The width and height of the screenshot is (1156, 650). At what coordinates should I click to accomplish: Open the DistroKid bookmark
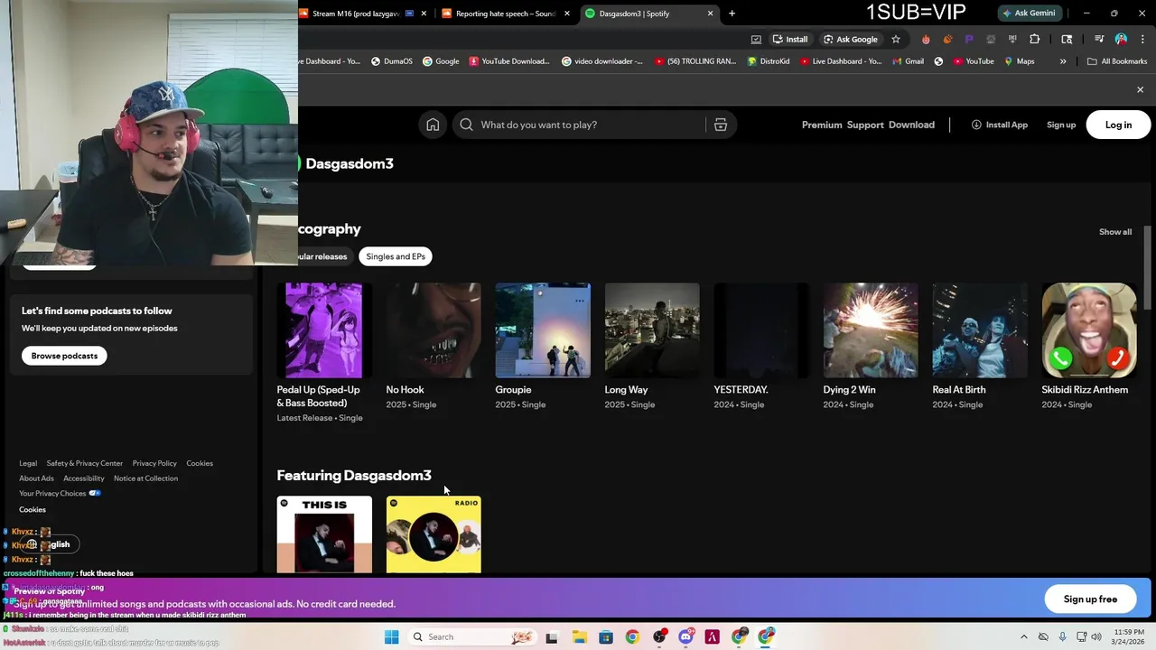pos(769,61)
